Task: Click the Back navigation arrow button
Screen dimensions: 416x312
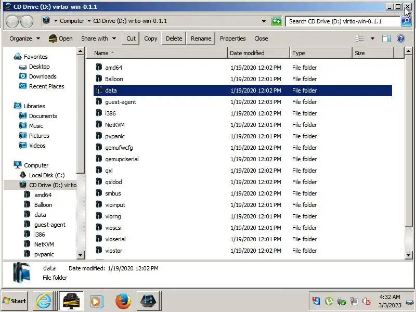Action: tap(12, 21)
